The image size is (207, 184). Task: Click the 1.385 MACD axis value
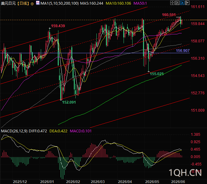pyautogui.click(x=196, y=135)
